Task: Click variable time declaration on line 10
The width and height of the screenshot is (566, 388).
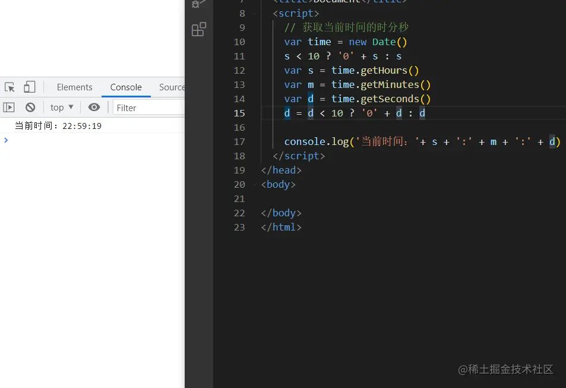Action: coord(320,42)
